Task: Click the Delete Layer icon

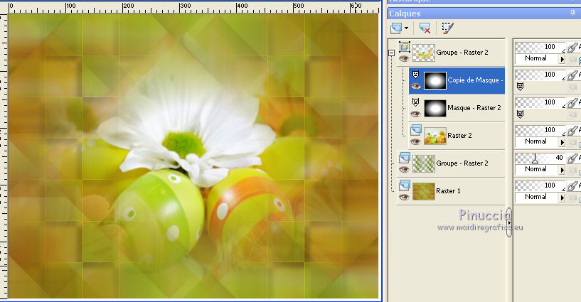Action: click(x=425, y=28)
